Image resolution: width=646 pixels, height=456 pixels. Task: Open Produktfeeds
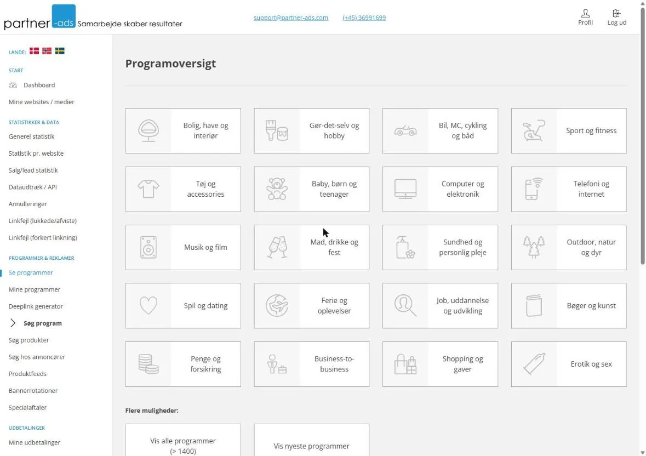27,374
